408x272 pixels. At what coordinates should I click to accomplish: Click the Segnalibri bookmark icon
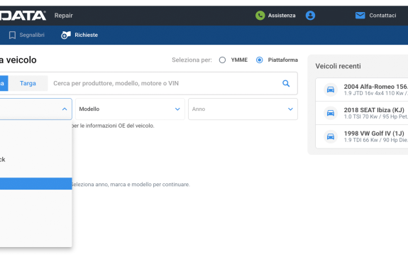[12, 36]
